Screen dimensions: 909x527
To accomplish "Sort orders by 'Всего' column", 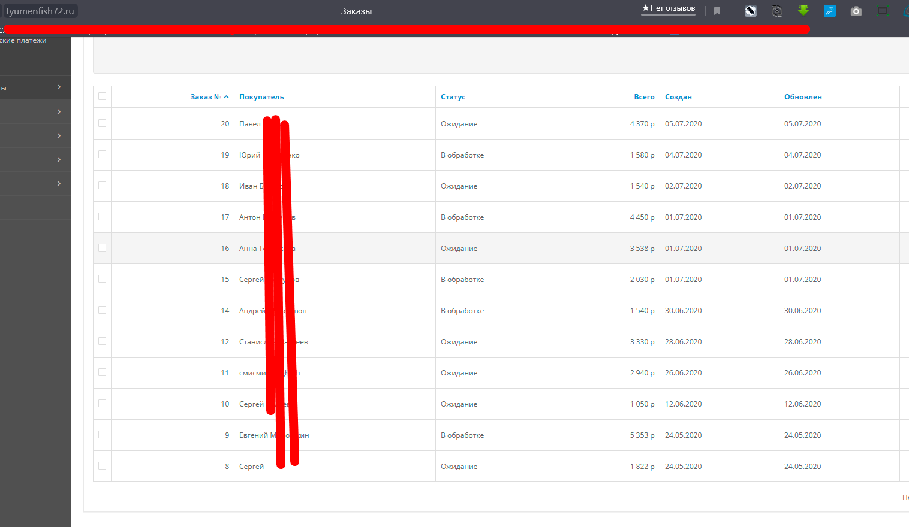I will tap(644, 97).
